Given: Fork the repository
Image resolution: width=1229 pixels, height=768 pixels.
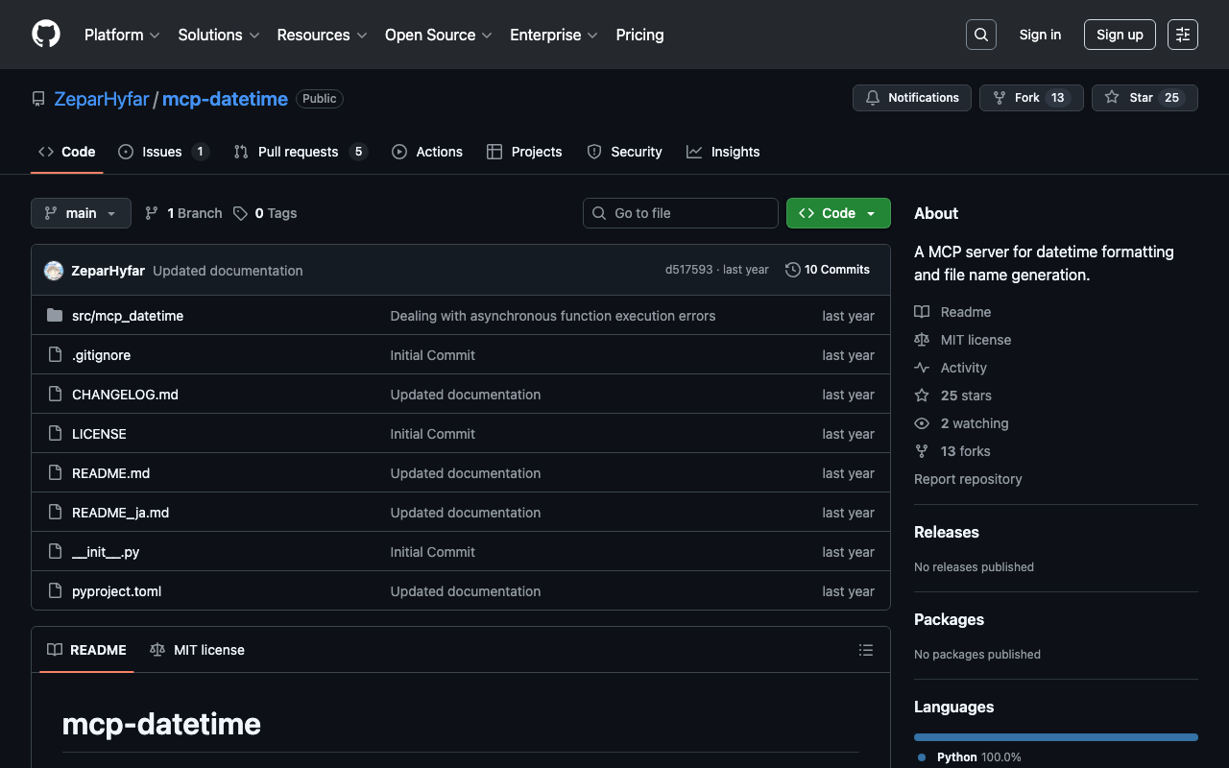Looking at the screenshot, I should tap(1030, 98).
